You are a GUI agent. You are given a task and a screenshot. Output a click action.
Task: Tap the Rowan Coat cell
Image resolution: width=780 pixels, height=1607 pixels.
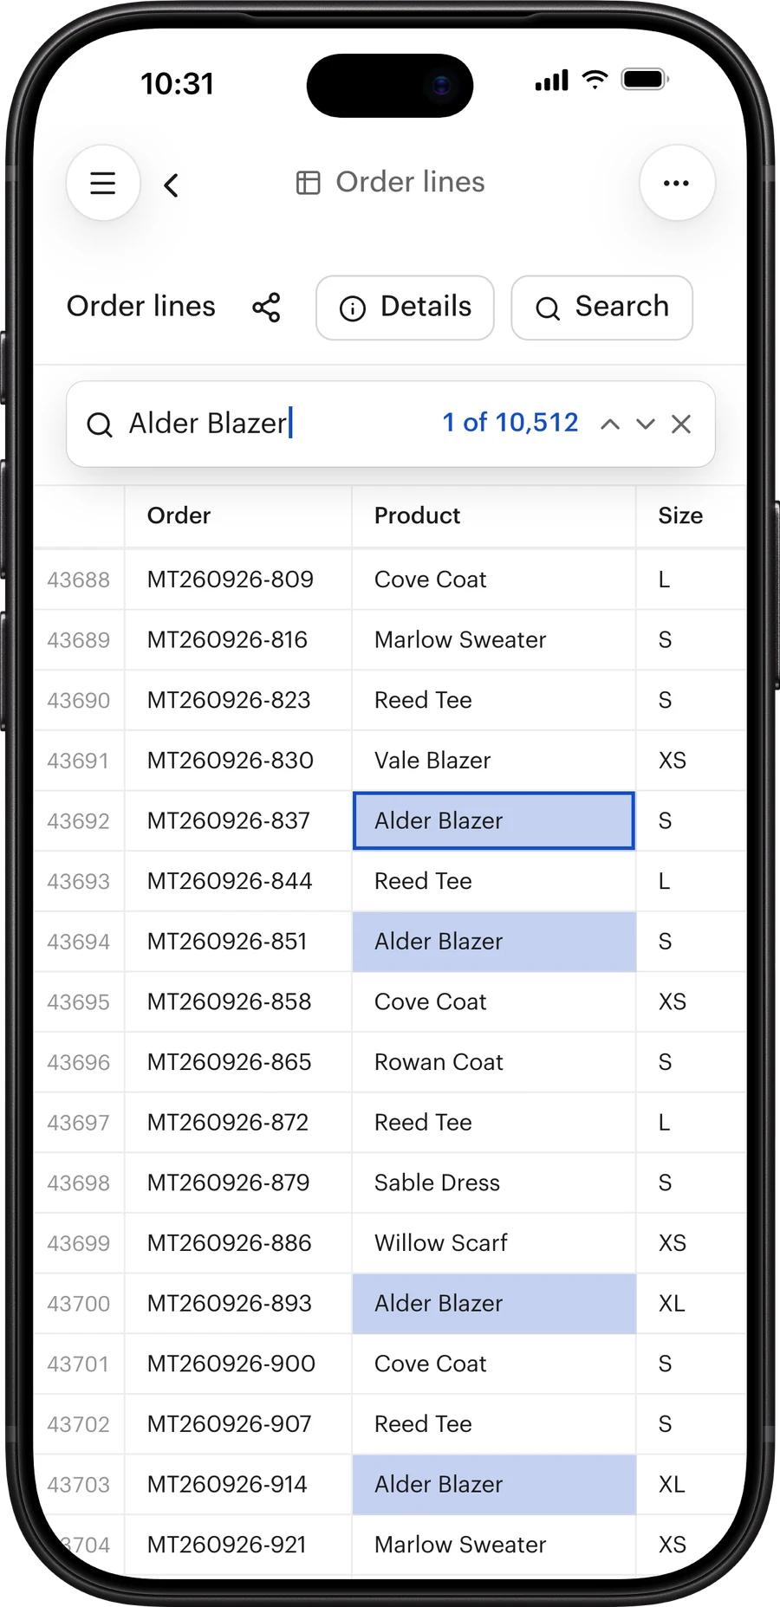pos(494,1062)
